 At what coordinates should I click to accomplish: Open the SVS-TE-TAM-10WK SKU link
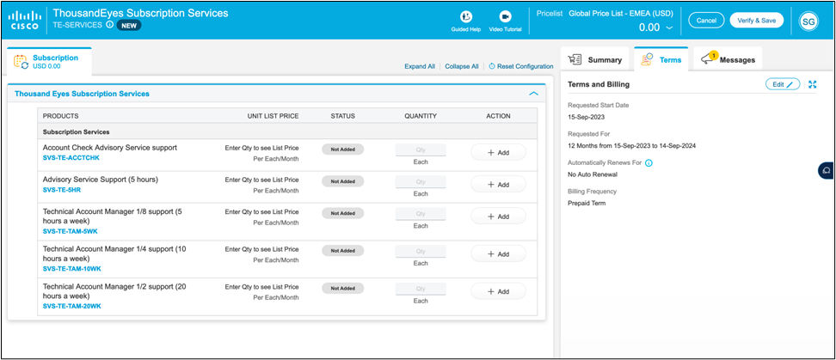tap(71, 269)
